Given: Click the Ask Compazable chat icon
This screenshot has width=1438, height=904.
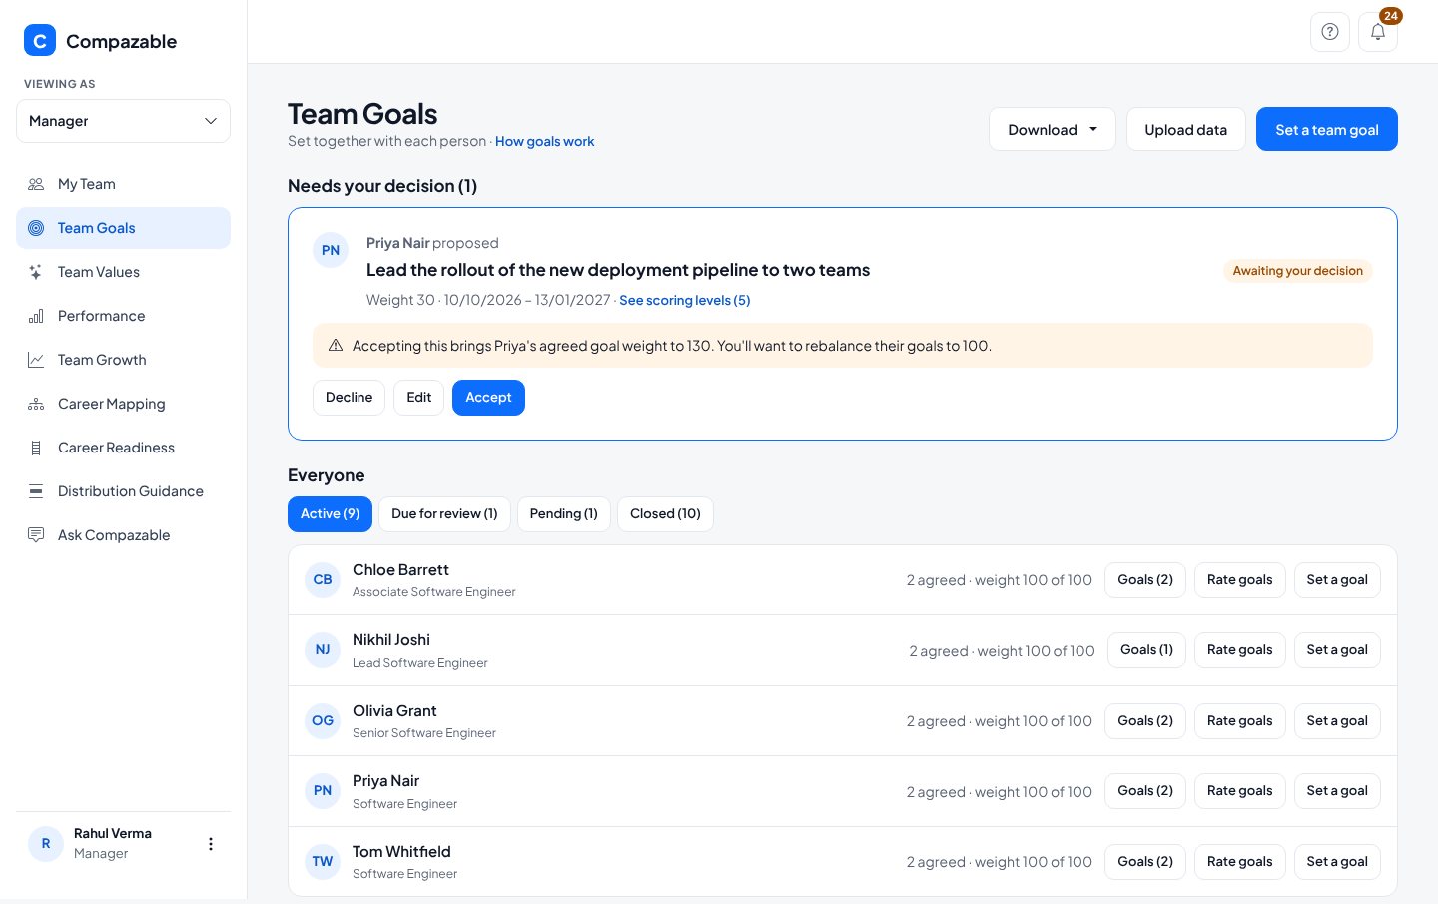Looking at the screenshot, I should click(36, 535).
